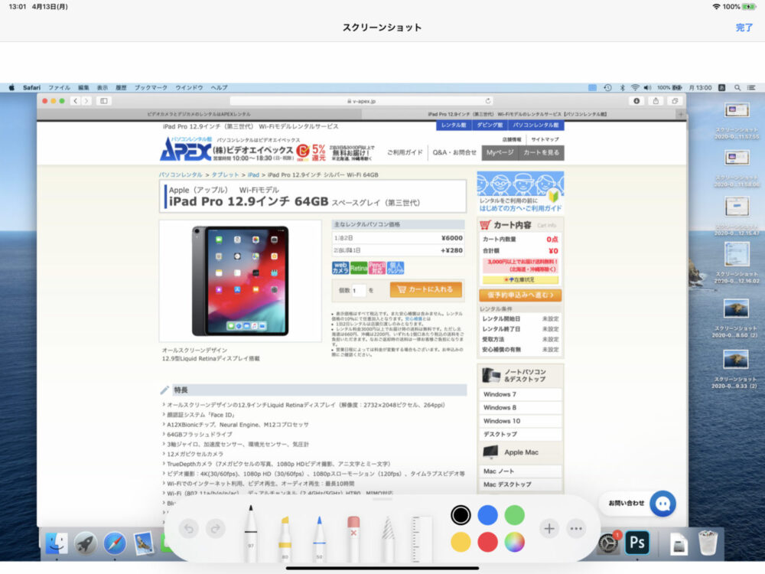Viewport: 765px width, 574px height.
Task: Select the blue pencil markup tool
Action: [x=319, y=537]
